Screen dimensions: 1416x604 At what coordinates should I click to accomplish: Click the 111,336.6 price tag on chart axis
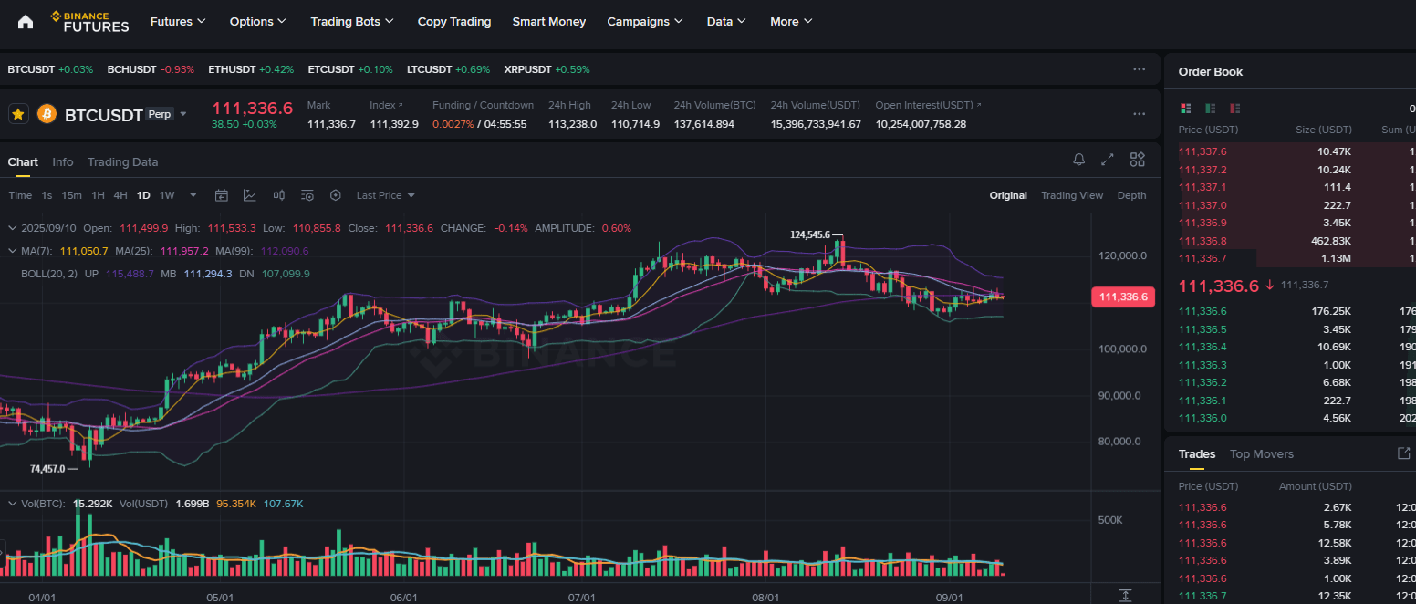tap(1123, 297)
